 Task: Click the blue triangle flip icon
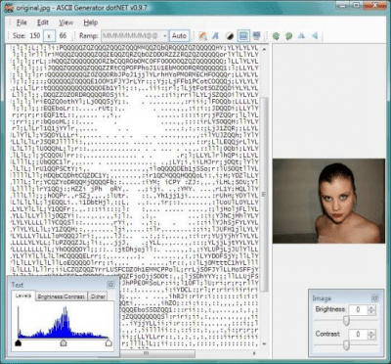301,35
